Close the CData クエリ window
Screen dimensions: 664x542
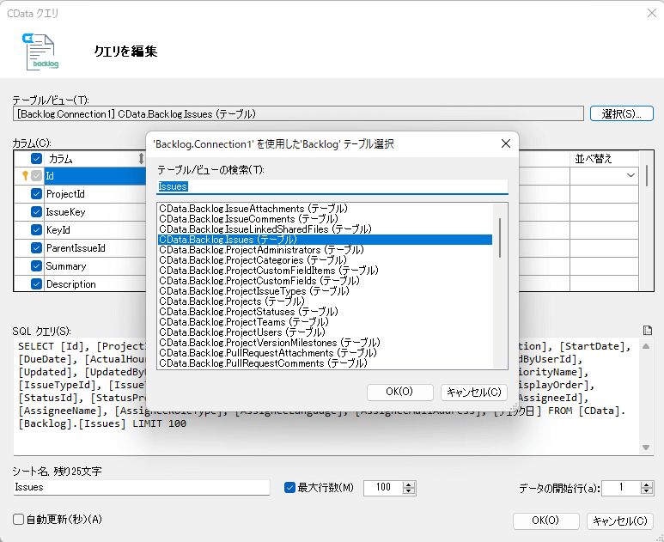point(652,13)
